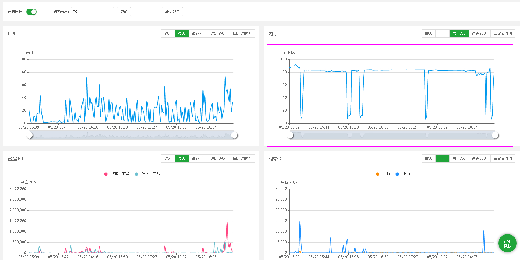Select 最近30天 tab in 内存 panel
The height and width of the screenshot is (260, 520).
point(480,34)
